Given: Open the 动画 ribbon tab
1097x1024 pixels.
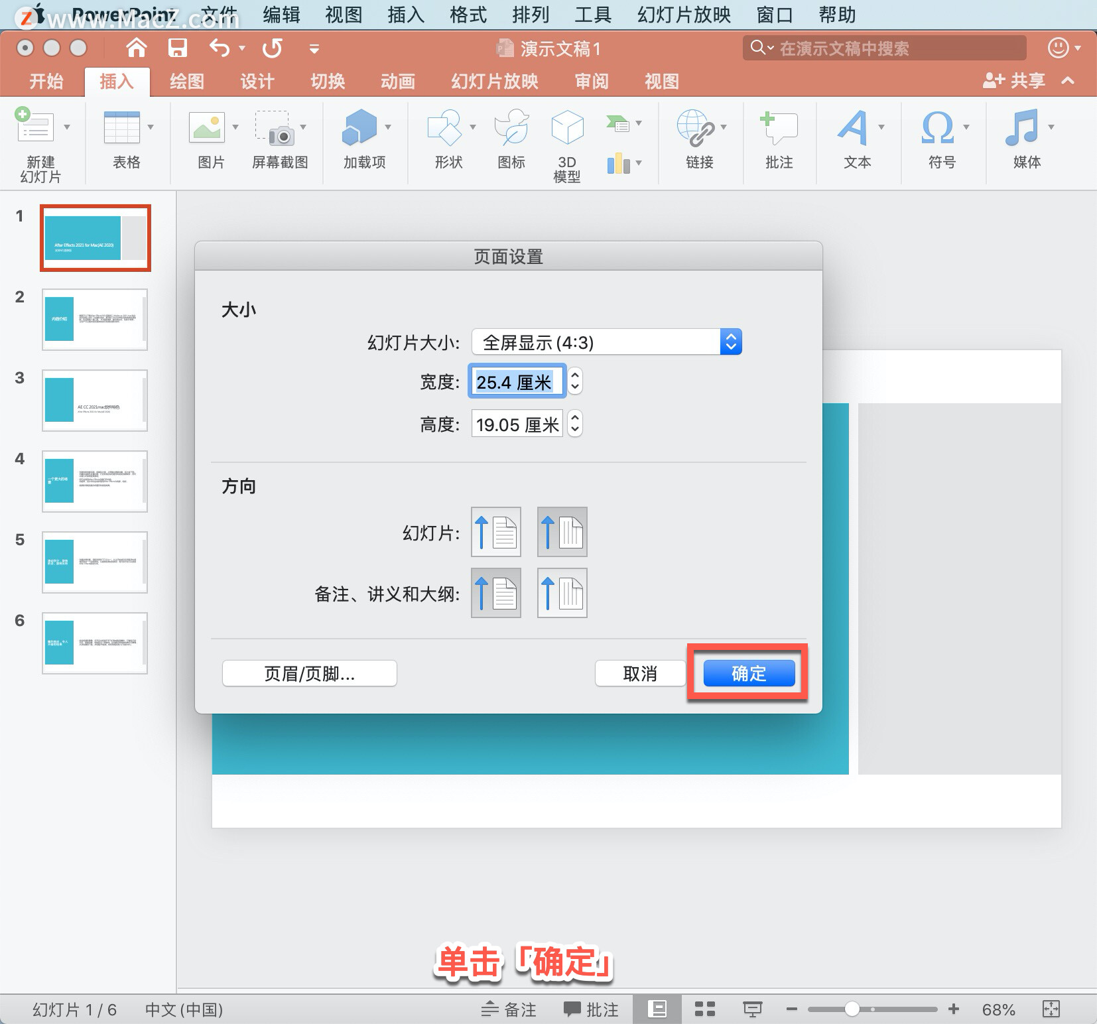Looking at the screenshot, I should (x=398, y=81).
